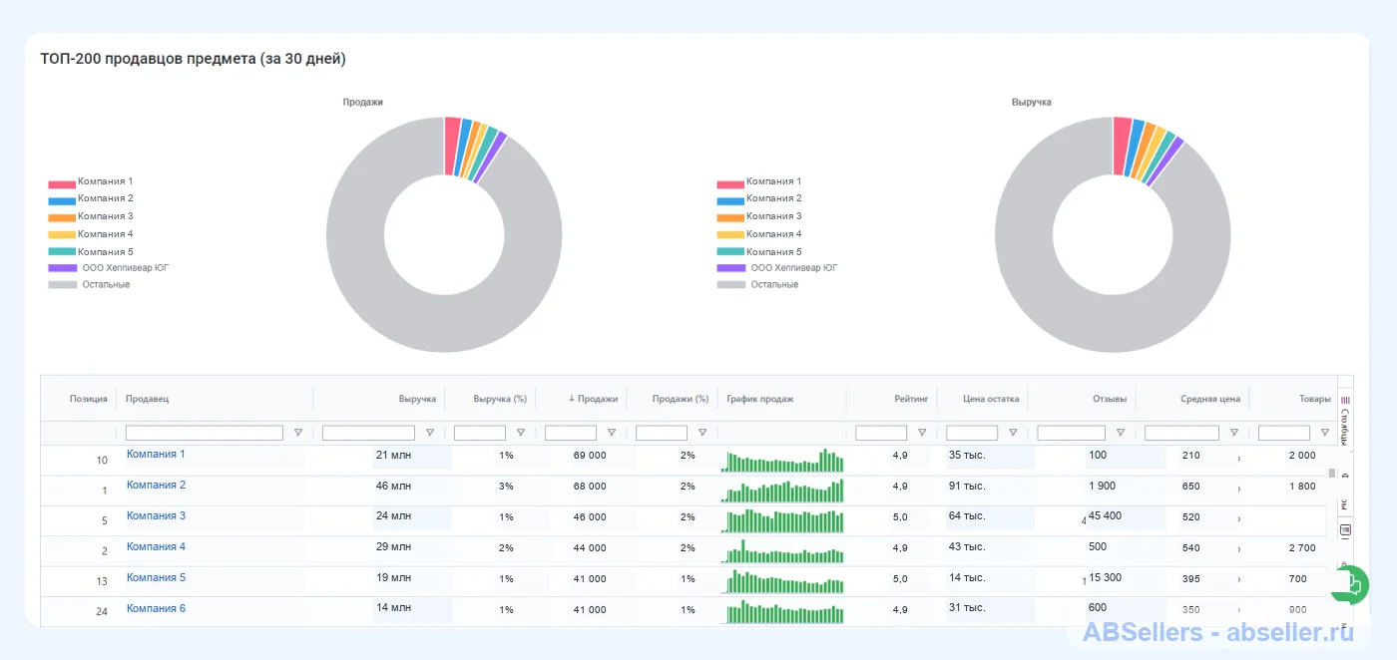Open the Компания 2 seller link
This screenshot has width=1397, height=660.
point(156,486)
